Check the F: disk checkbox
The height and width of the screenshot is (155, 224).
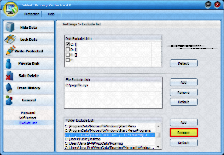[68, 60]
